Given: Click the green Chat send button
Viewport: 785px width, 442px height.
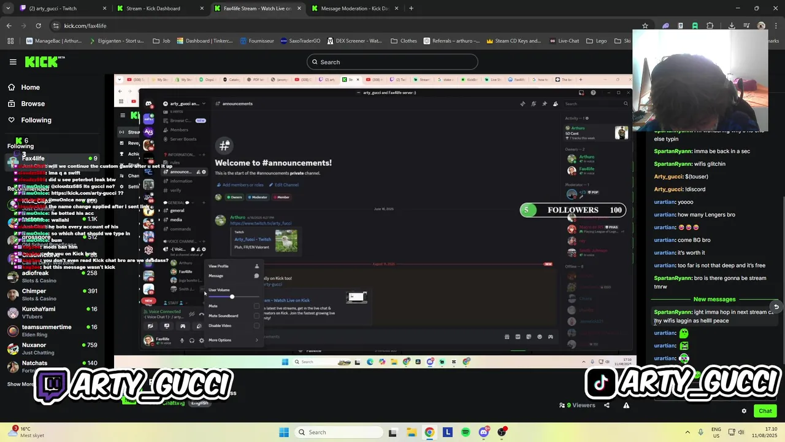Looking at the screenshot, I should (765, 411).
